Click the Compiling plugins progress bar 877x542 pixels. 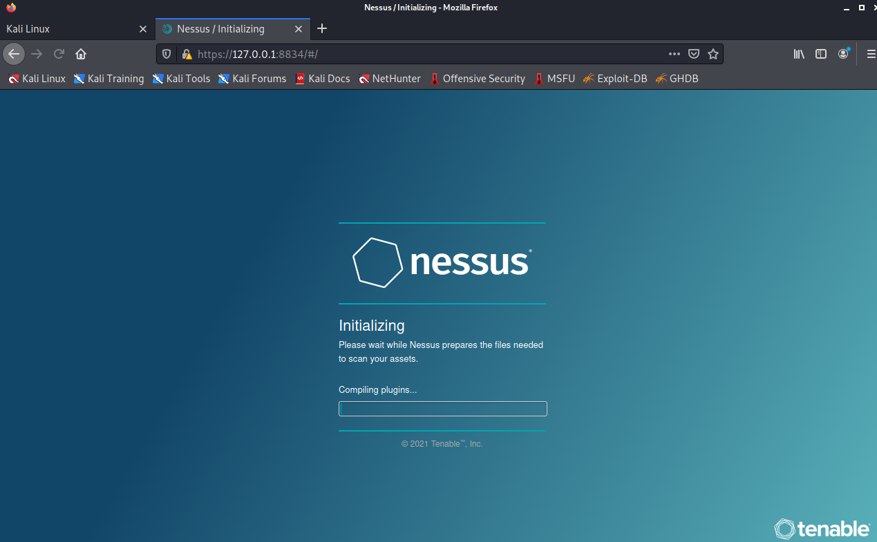tap(443, 409)
